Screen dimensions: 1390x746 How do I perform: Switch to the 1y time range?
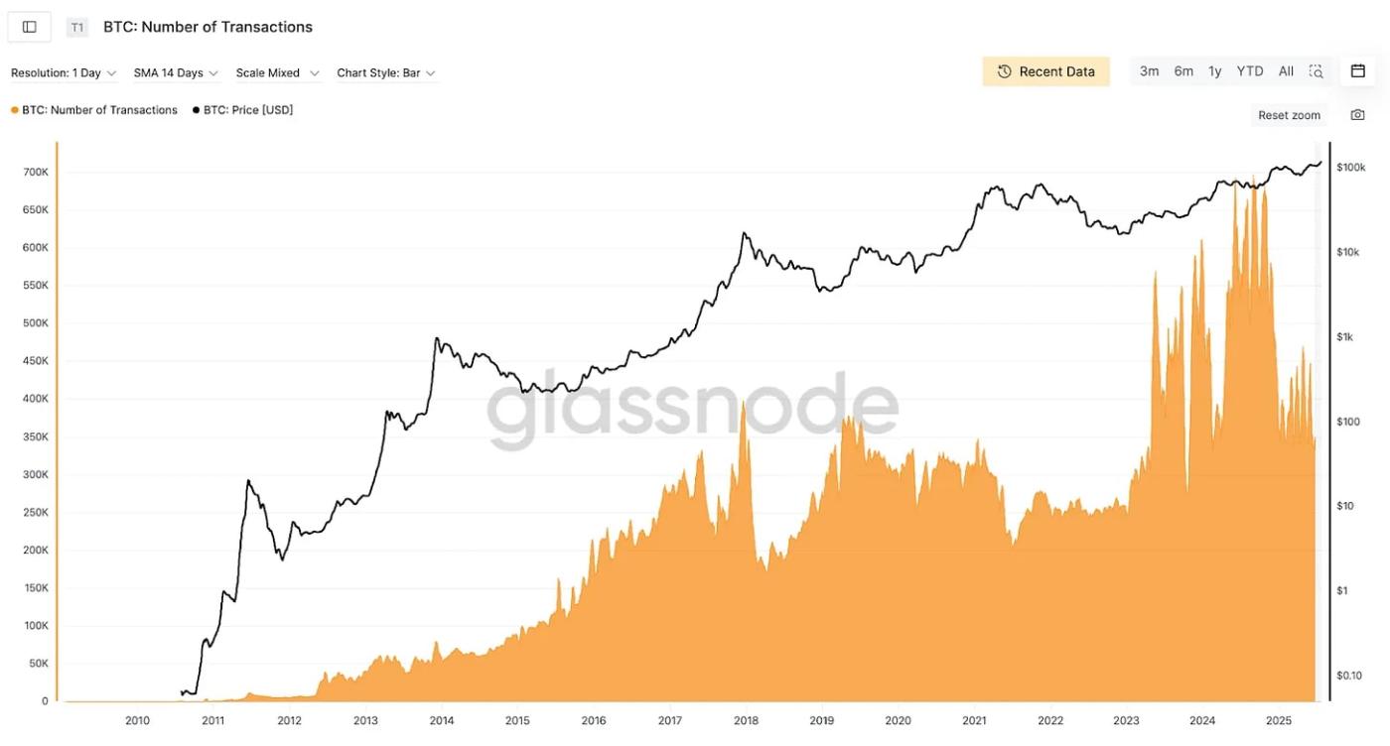click(x=1215, y=71)
